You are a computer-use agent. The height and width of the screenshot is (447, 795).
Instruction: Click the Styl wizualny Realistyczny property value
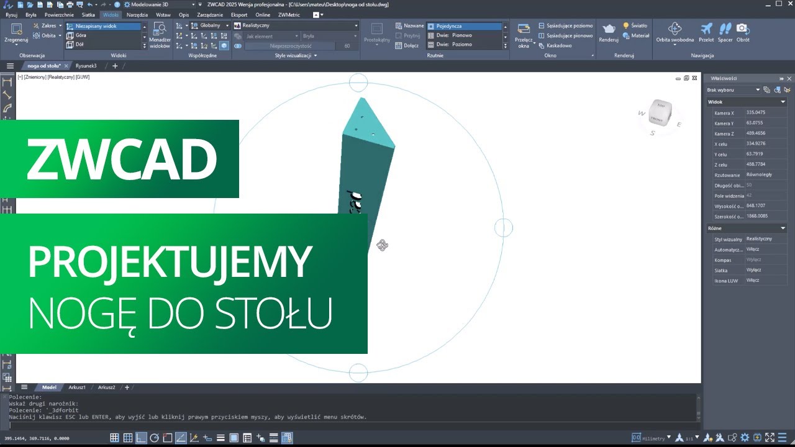tap(766, 239)
